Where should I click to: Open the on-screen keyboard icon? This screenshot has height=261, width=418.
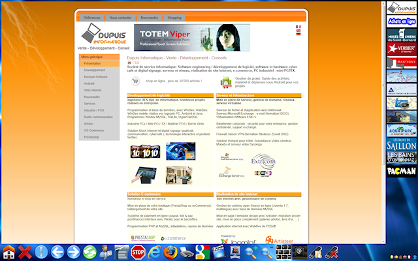283,252
